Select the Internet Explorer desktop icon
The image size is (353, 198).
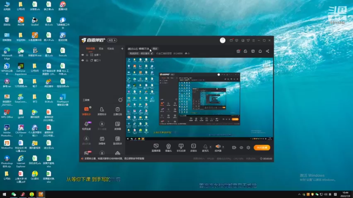[21, 161]
